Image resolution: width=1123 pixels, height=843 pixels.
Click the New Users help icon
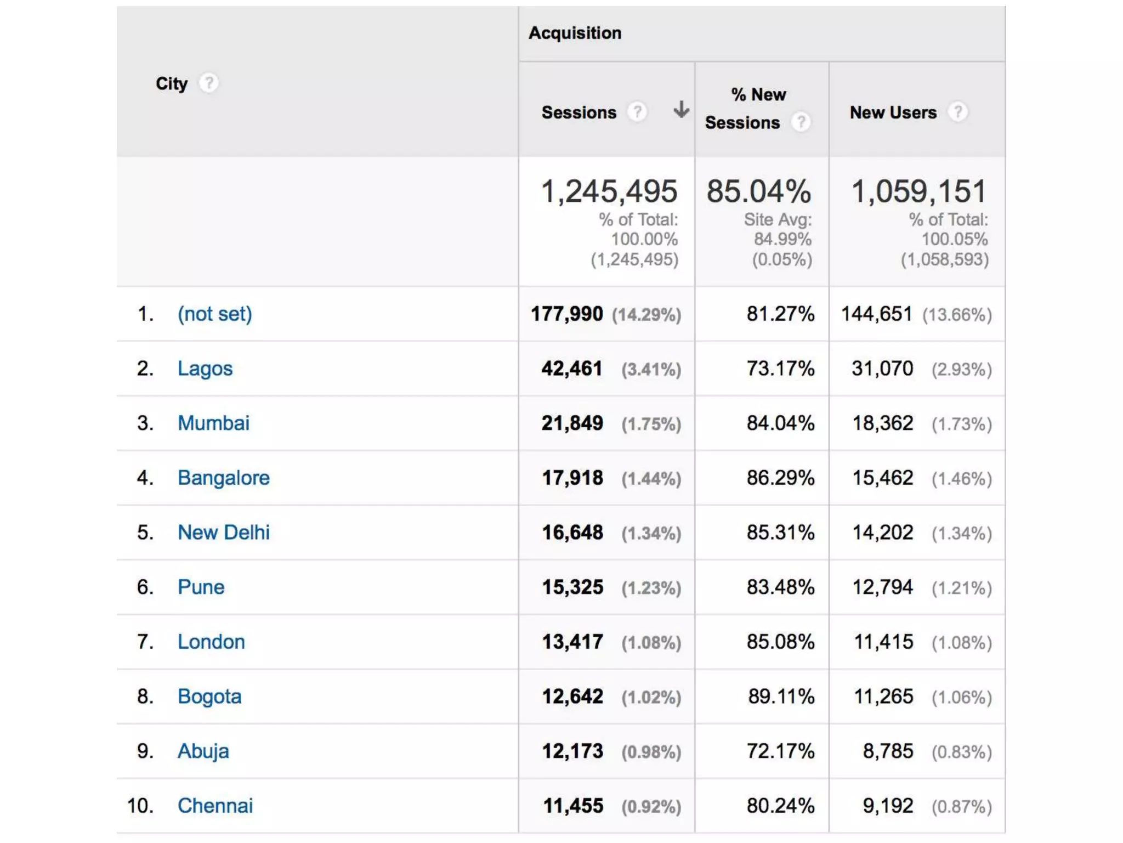(957, 112)
